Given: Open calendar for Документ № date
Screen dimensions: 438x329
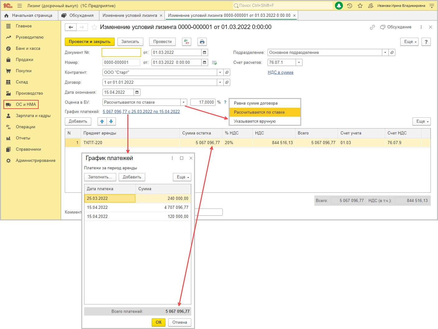Looking at the screenshot, I should tap(204, 53).
